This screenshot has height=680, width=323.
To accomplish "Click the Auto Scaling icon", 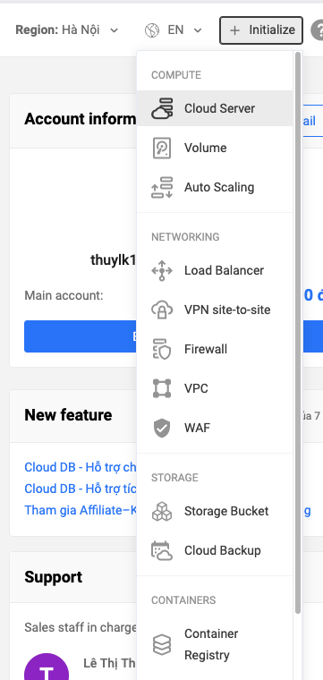I will click(x=162, y=187).
